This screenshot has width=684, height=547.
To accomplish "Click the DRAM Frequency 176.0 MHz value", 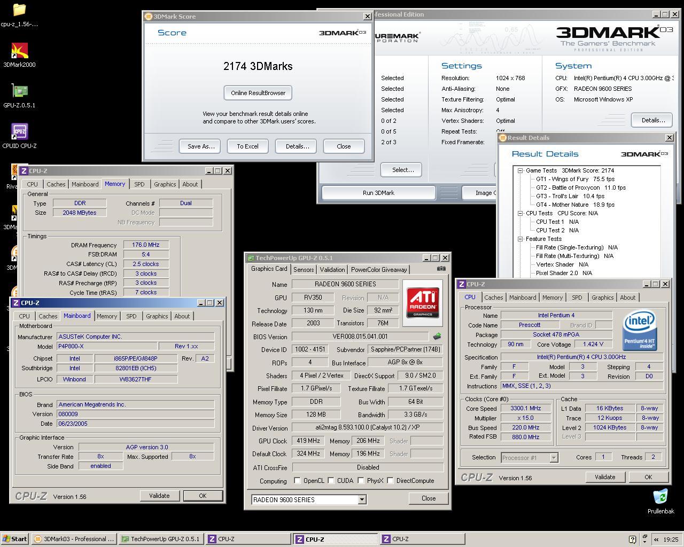I will [146, 245].
